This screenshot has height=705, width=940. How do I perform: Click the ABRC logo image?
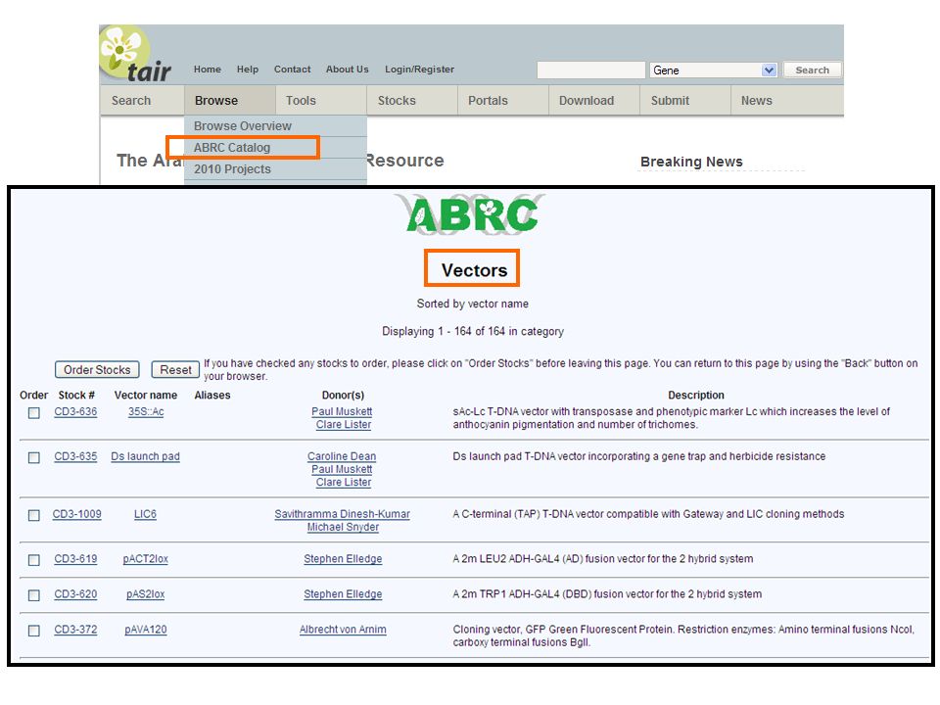tap(471, 214)
